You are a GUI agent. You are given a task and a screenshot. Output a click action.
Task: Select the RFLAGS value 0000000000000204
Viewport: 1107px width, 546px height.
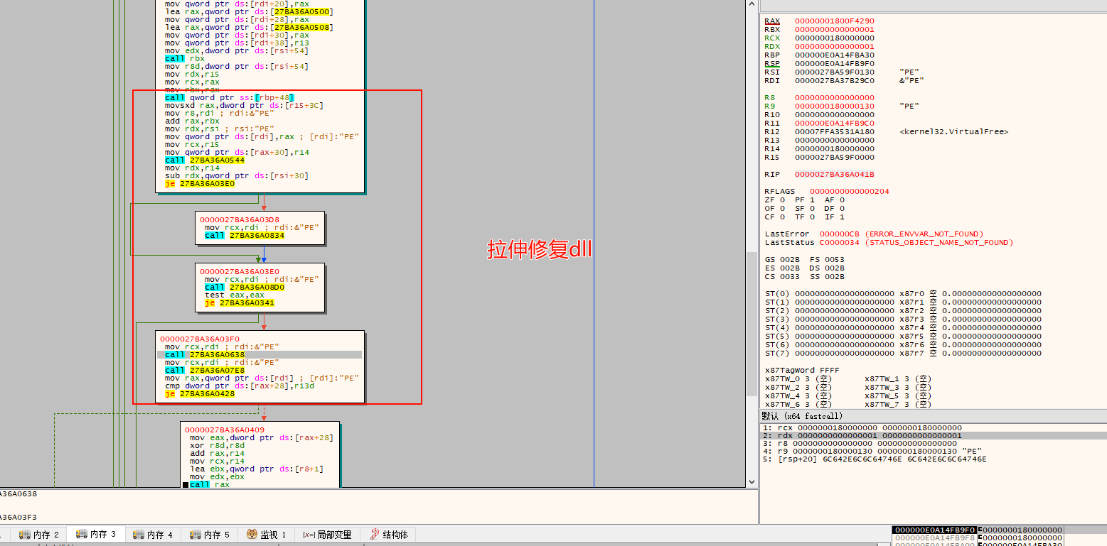(850, 192)
